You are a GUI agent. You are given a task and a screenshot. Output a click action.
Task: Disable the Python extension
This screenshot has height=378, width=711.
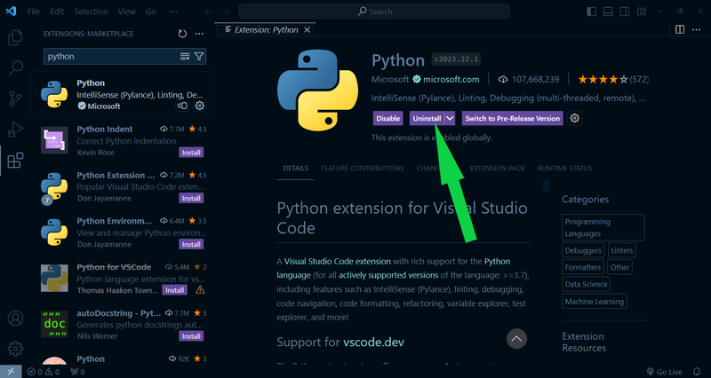click(x=388, y=118)
